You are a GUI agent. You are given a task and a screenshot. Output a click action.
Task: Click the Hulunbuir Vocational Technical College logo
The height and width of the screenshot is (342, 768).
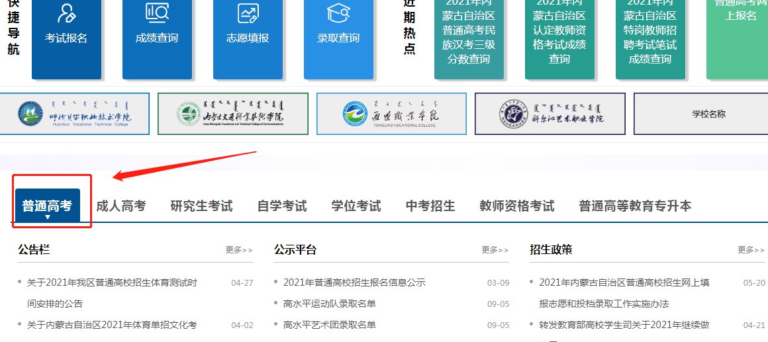74,114
